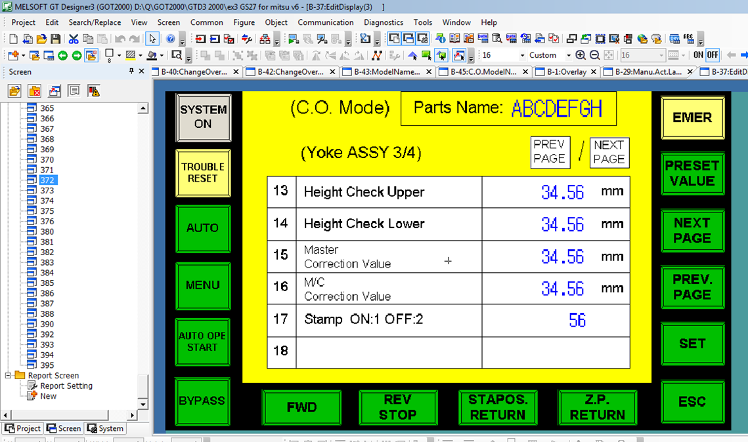Click the globe with folder toolbar icon

coord(642,39)
